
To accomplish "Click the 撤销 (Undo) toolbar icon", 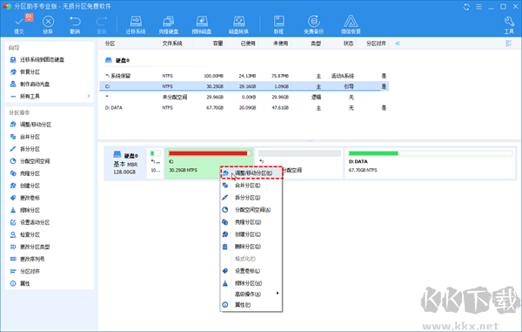I will pos(75,24).
